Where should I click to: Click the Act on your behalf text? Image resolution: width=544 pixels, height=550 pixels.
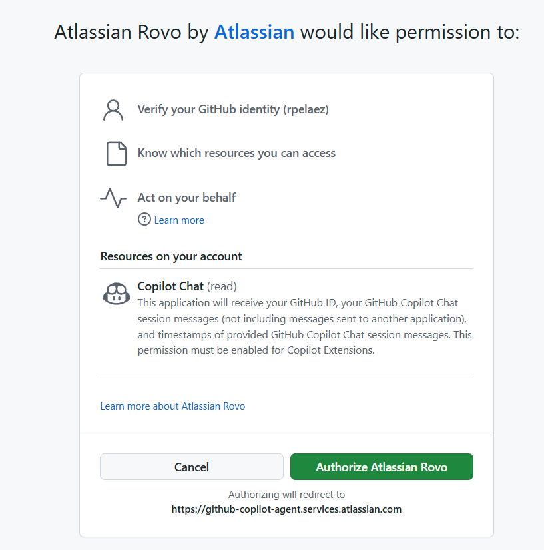pos(186,197)
